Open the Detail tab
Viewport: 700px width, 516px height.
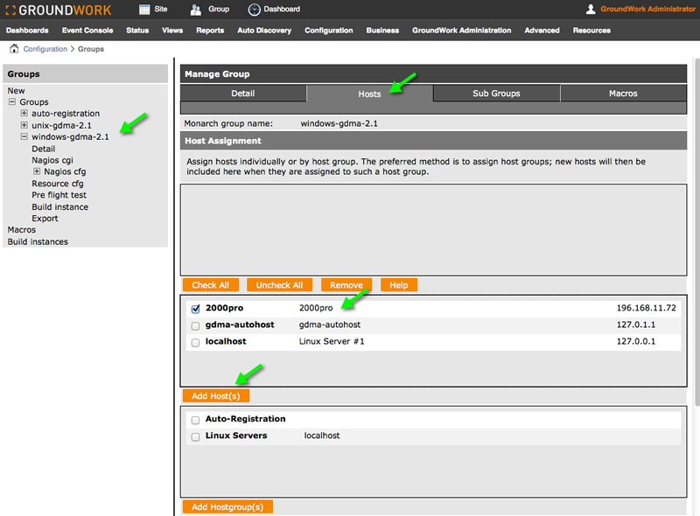243,94
